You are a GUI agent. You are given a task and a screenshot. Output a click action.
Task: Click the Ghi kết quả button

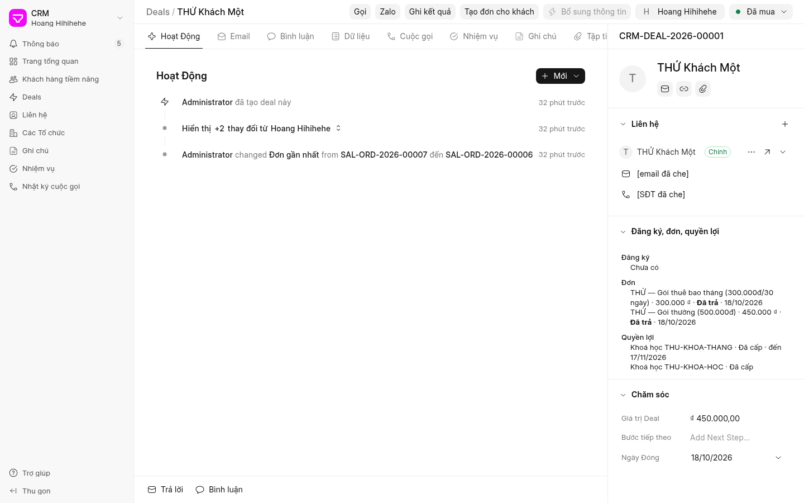point(430,12)
